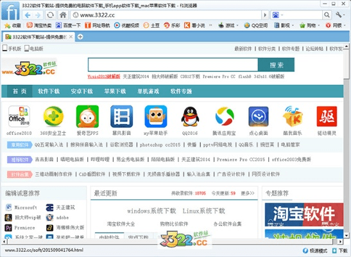This screenshot has height=257, width=351.
Task: Open the 百度一下 bookmark
Action: click(68, 25)
